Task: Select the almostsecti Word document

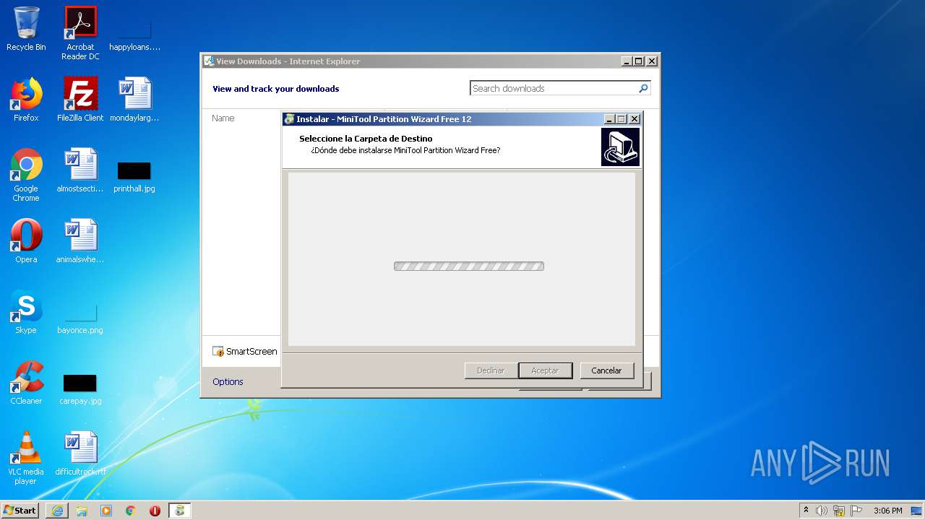Action: pyautogui.click(x=80, y=170)
